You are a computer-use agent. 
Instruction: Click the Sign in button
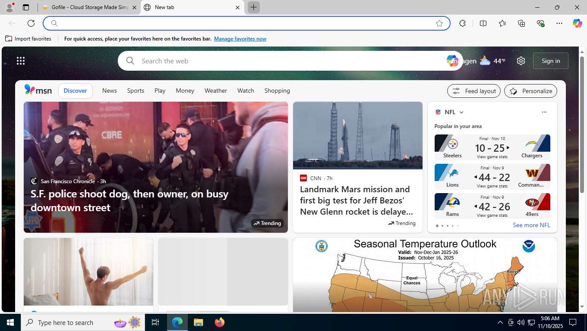click(x=551, y=61)
